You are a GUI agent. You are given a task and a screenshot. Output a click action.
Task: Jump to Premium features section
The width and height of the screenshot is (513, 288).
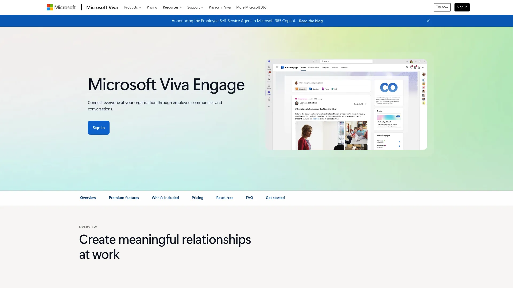click(x=124, y=198)
